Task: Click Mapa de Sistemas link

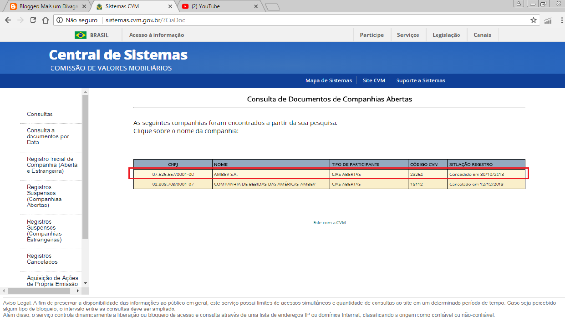Action: click(329, 80)
